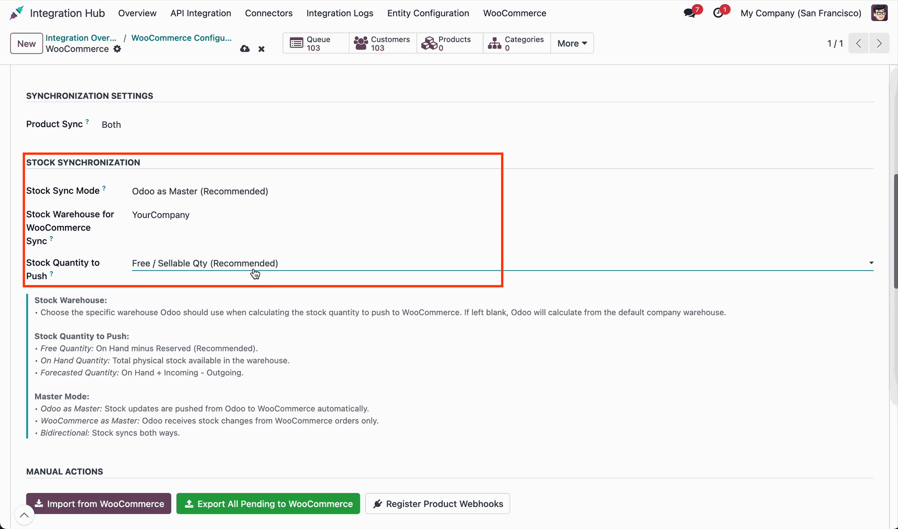Open the API Integration menu
The width and height of the screenshot is (898, 529).
[x=201, y=13]
